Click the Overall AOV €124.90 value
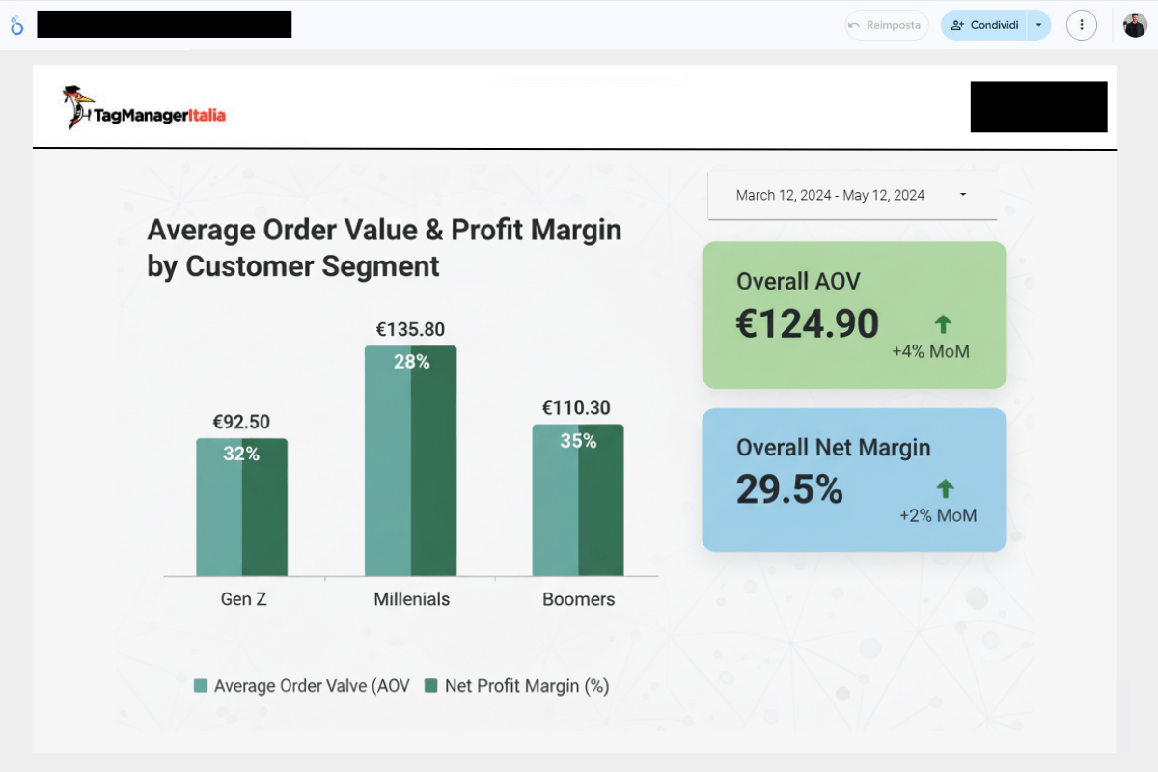Image resolution: width=1158 pixels, height=772 pixels. pyautogui.click(x=808, y=324)
